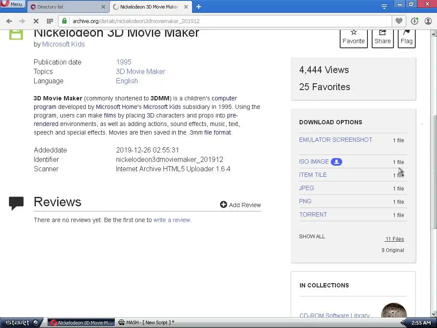Open the user account icon

pos(428,21)
